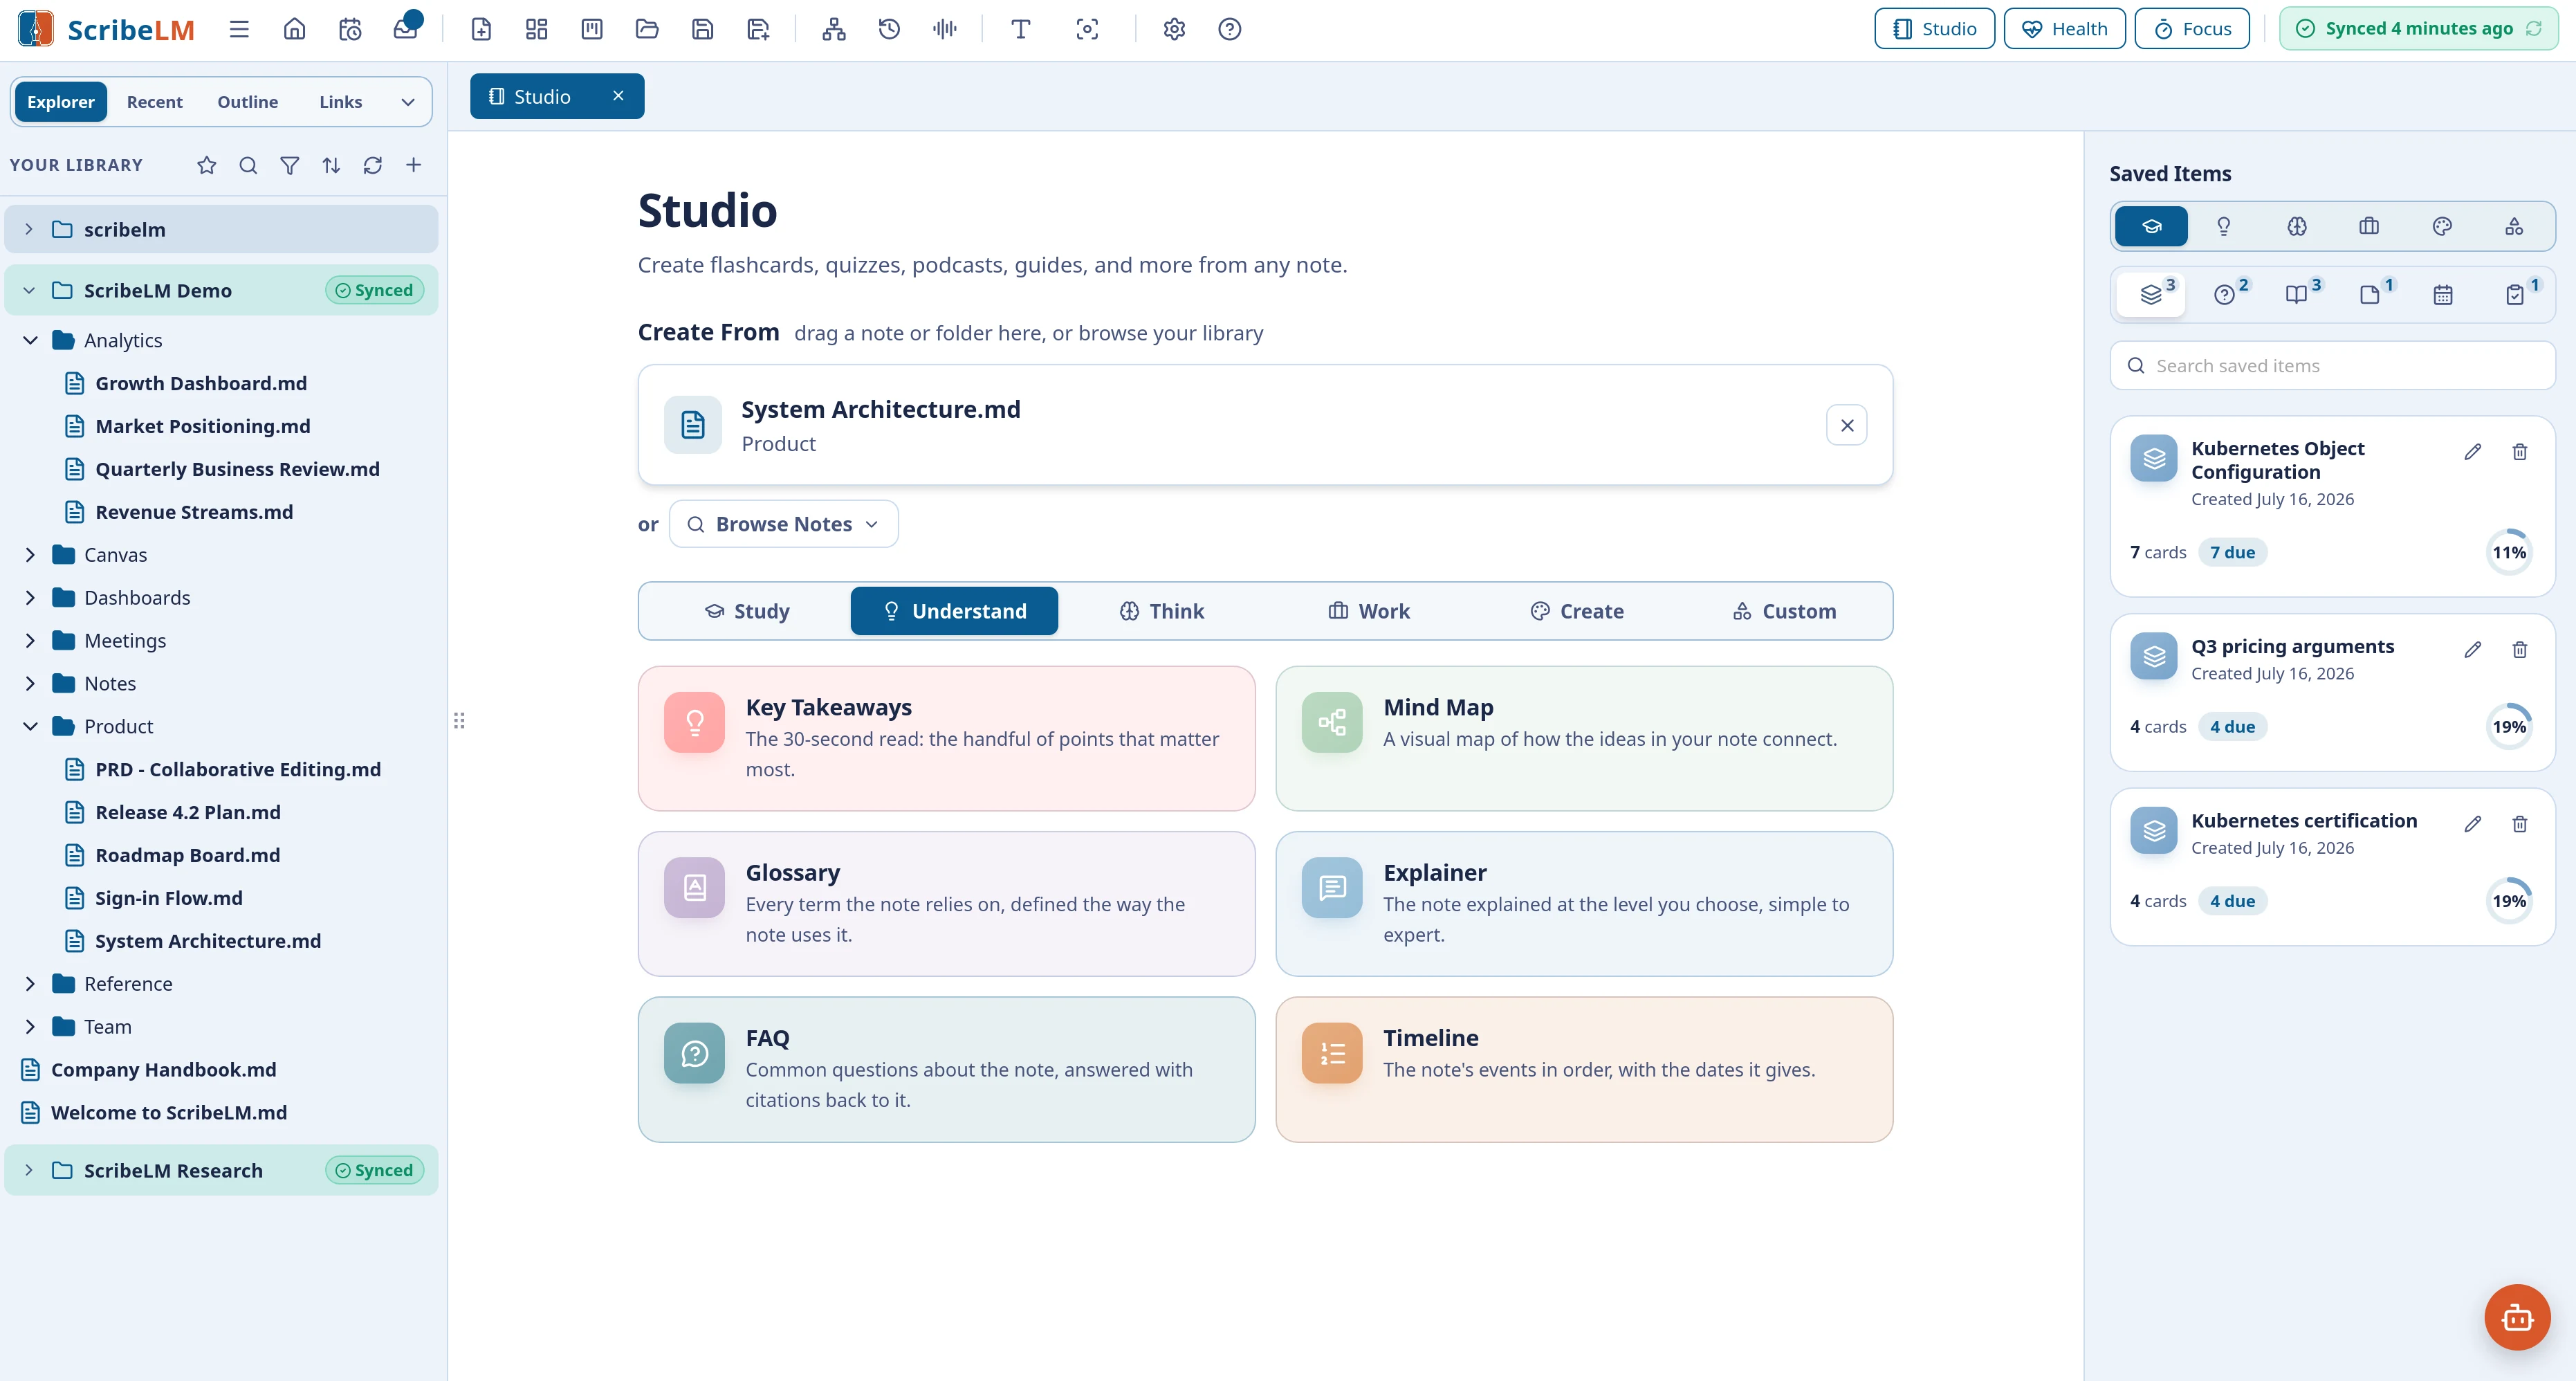Filter saved items by Think brain icon
Screen dimensions: 2576x1381
pos(2297,226)
